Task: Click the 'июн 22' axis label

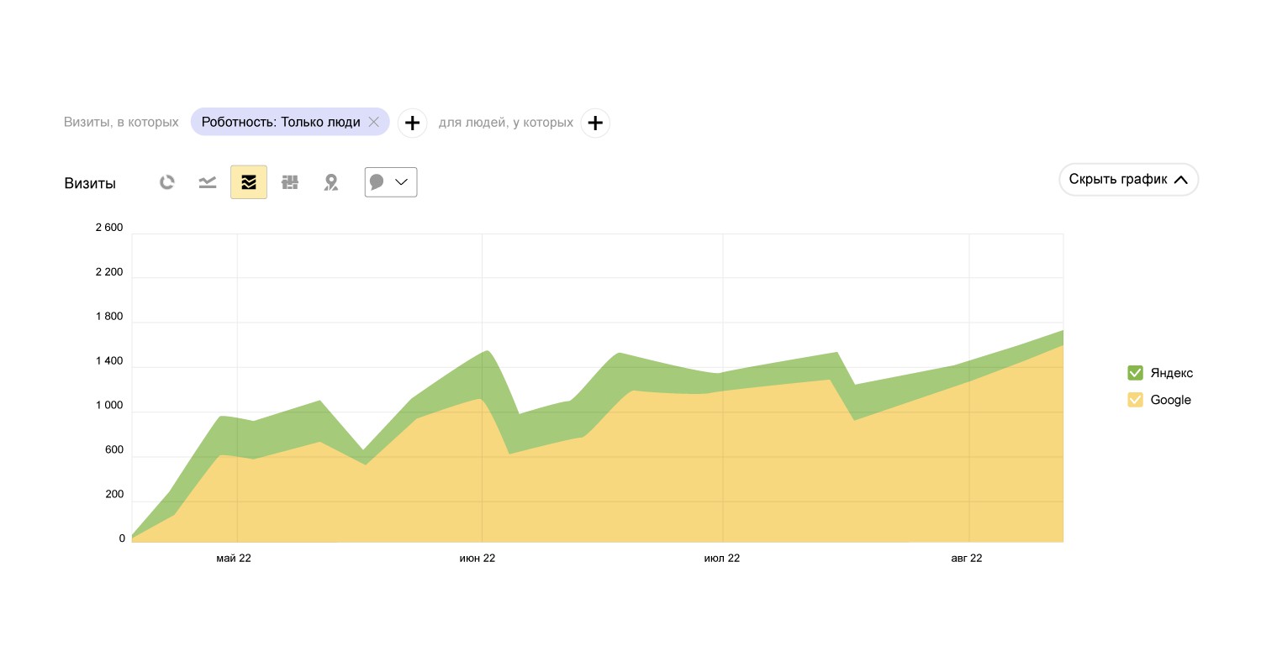Action: point(477,559)
